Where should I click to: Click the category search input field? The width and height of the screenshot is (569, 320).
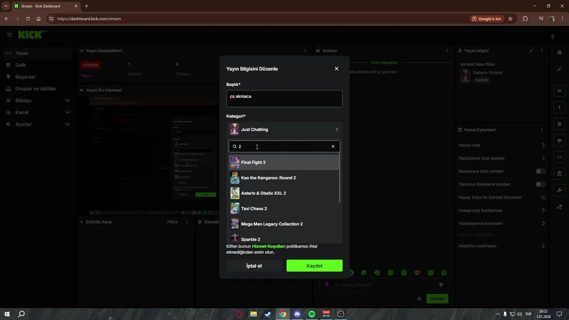tap(284, 147)
